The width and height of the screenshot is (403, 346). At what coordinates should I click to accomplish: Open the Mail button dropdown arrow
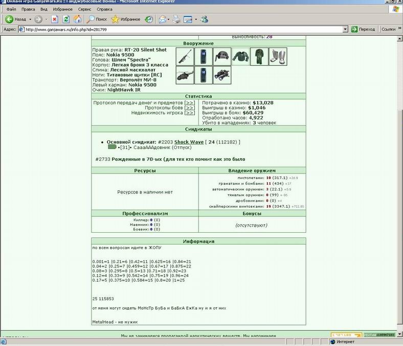[x=168, y=19]
